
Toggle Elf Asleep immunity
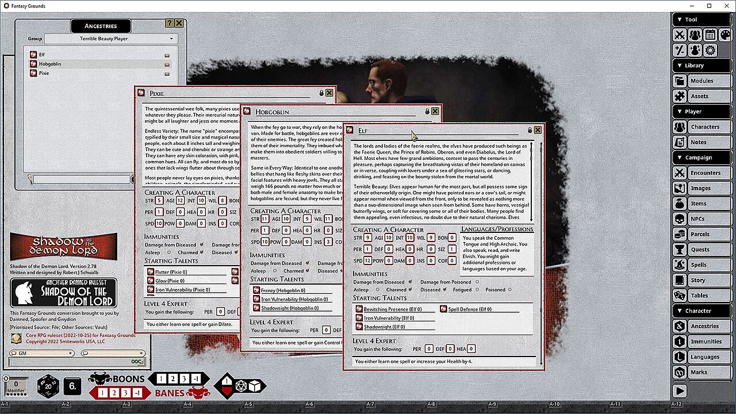coord(378,290)
